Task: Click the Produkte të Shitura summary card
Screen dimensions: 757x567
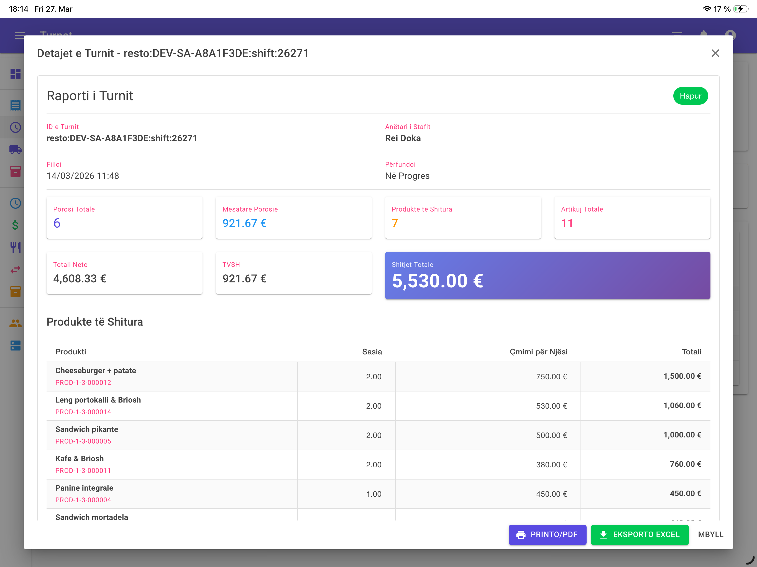Action: pyautogui.click(x=463, y=218)
